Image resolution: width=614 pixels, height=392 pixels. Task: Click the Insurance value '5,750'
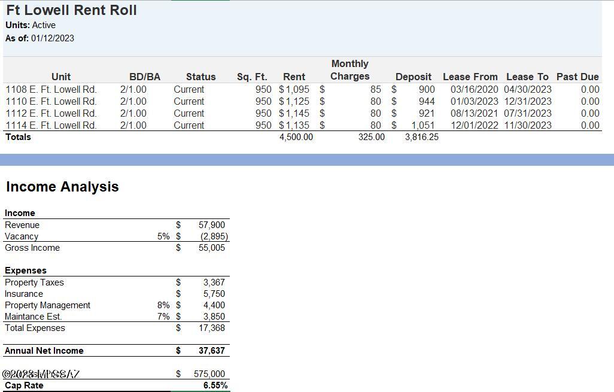click(214, 294)
